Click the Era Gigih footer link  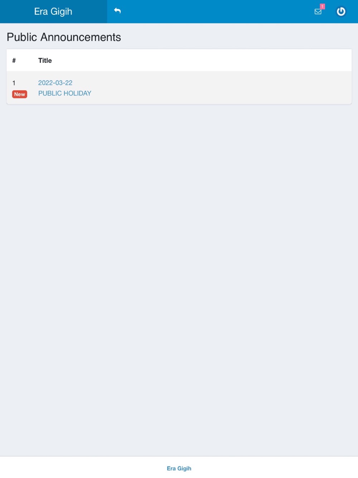(179, 468)
